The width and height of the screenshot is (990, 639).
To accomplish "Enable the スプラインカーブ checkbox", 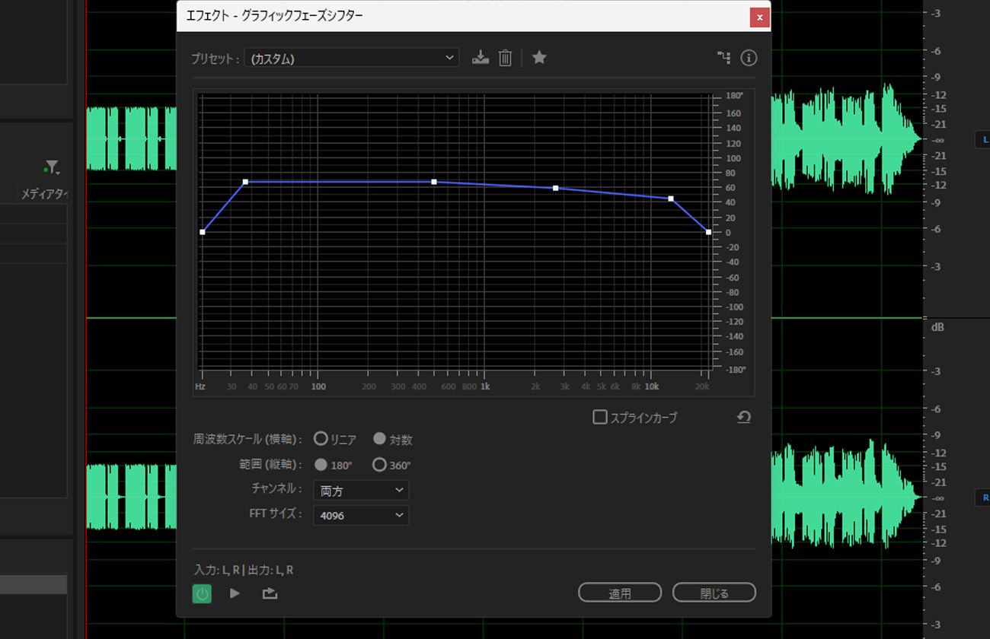I will tap(600, 417).
